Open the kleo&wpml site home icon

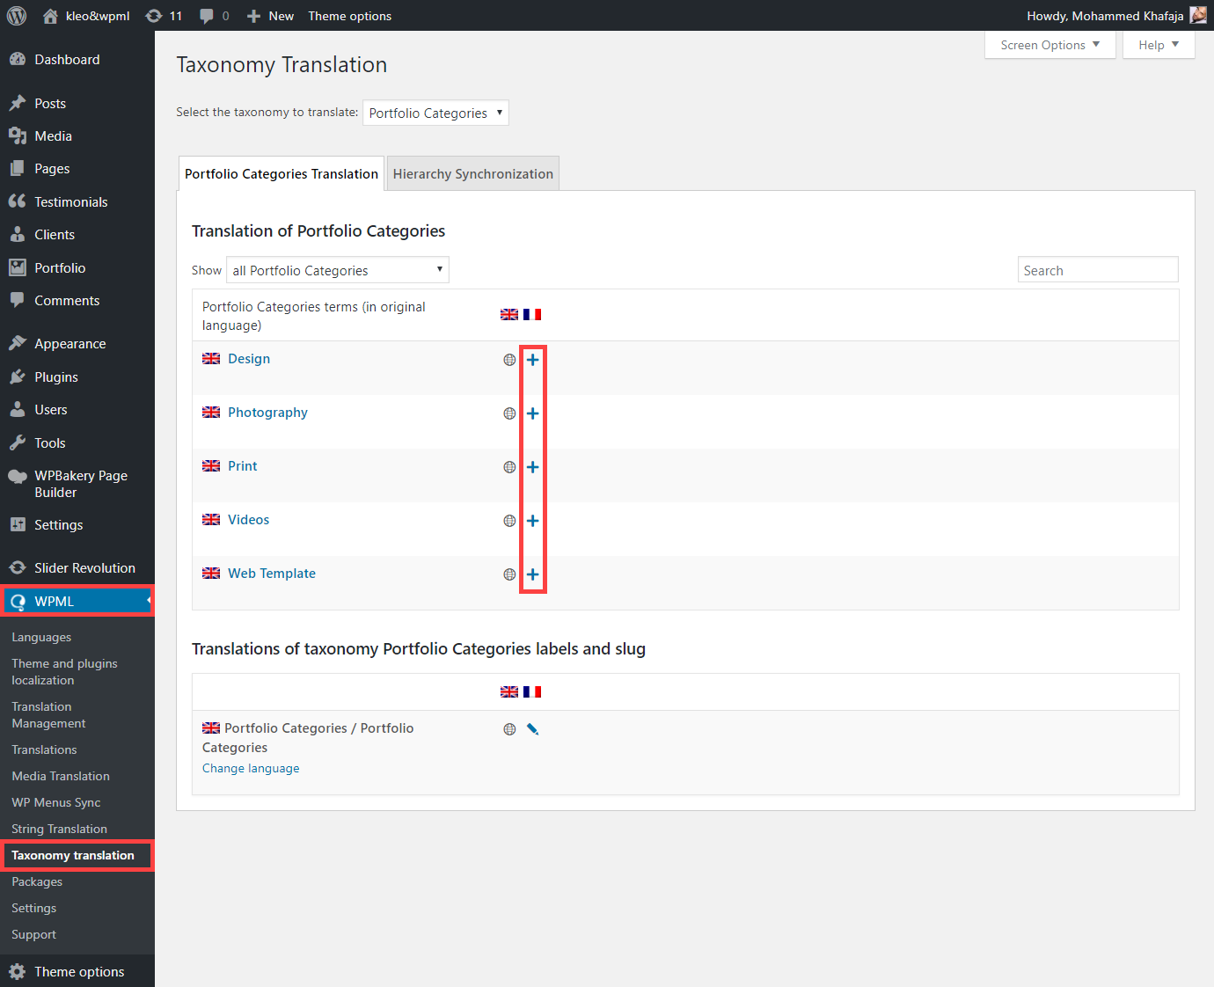tap(50, 16)
